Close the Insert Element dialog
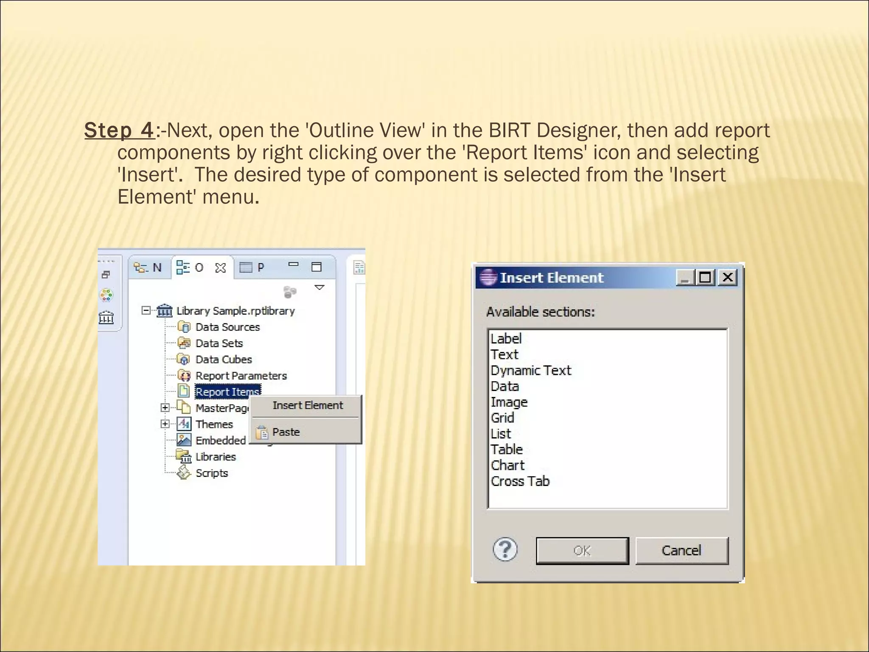Viewport: 869px width, 652px height. click(727, 278)
